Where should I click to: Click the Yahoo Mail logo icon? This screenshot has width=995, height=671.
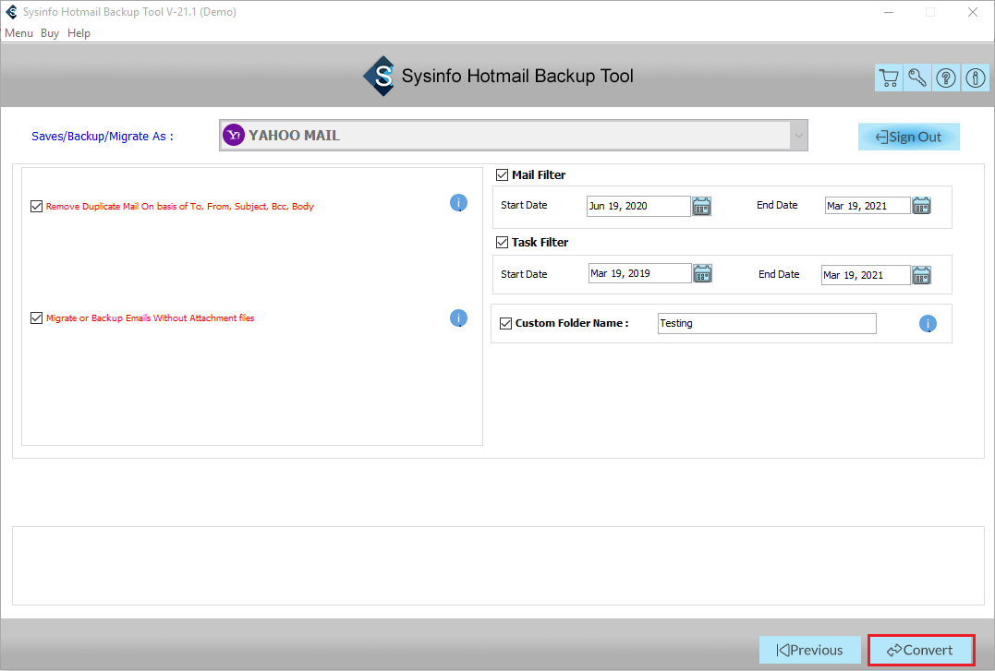[x=234, y=135]
